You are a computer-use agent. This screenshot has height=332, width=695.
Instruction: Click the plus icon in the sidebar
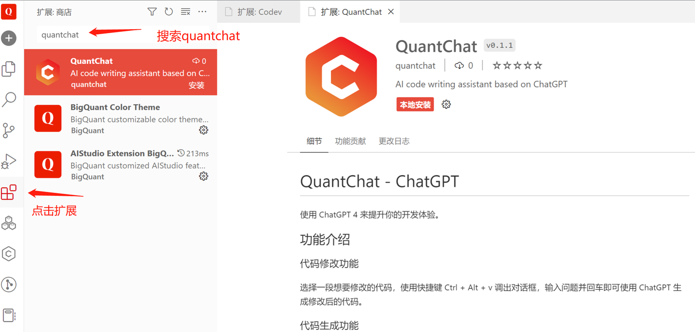pos(9,38)
